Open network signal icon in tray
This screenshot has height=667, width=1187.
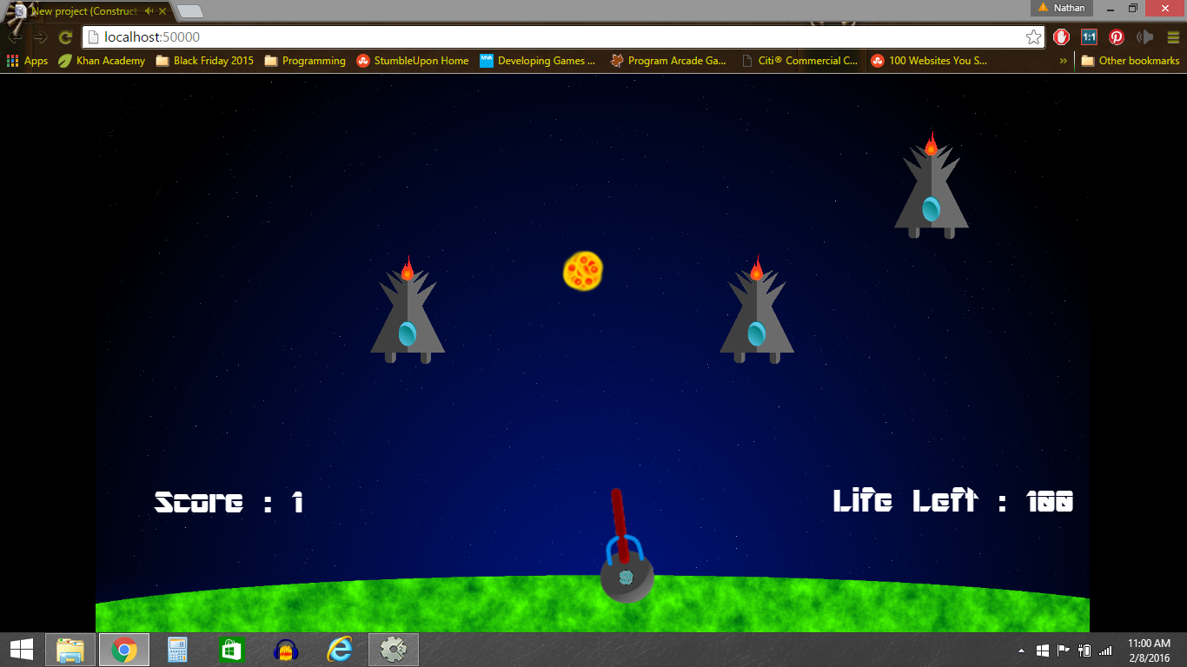1105,650
